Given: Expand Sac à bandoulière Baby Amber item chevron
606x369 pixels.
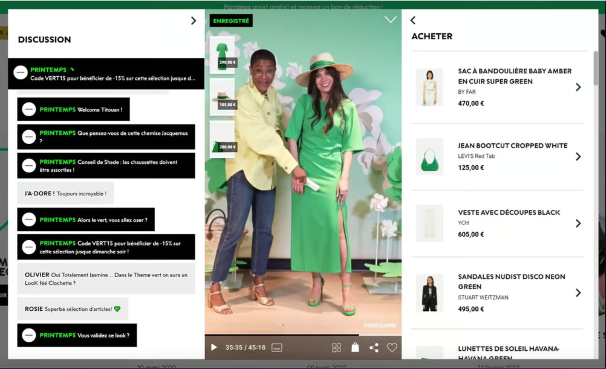Looking at the screenshot, I should [578, 87].
